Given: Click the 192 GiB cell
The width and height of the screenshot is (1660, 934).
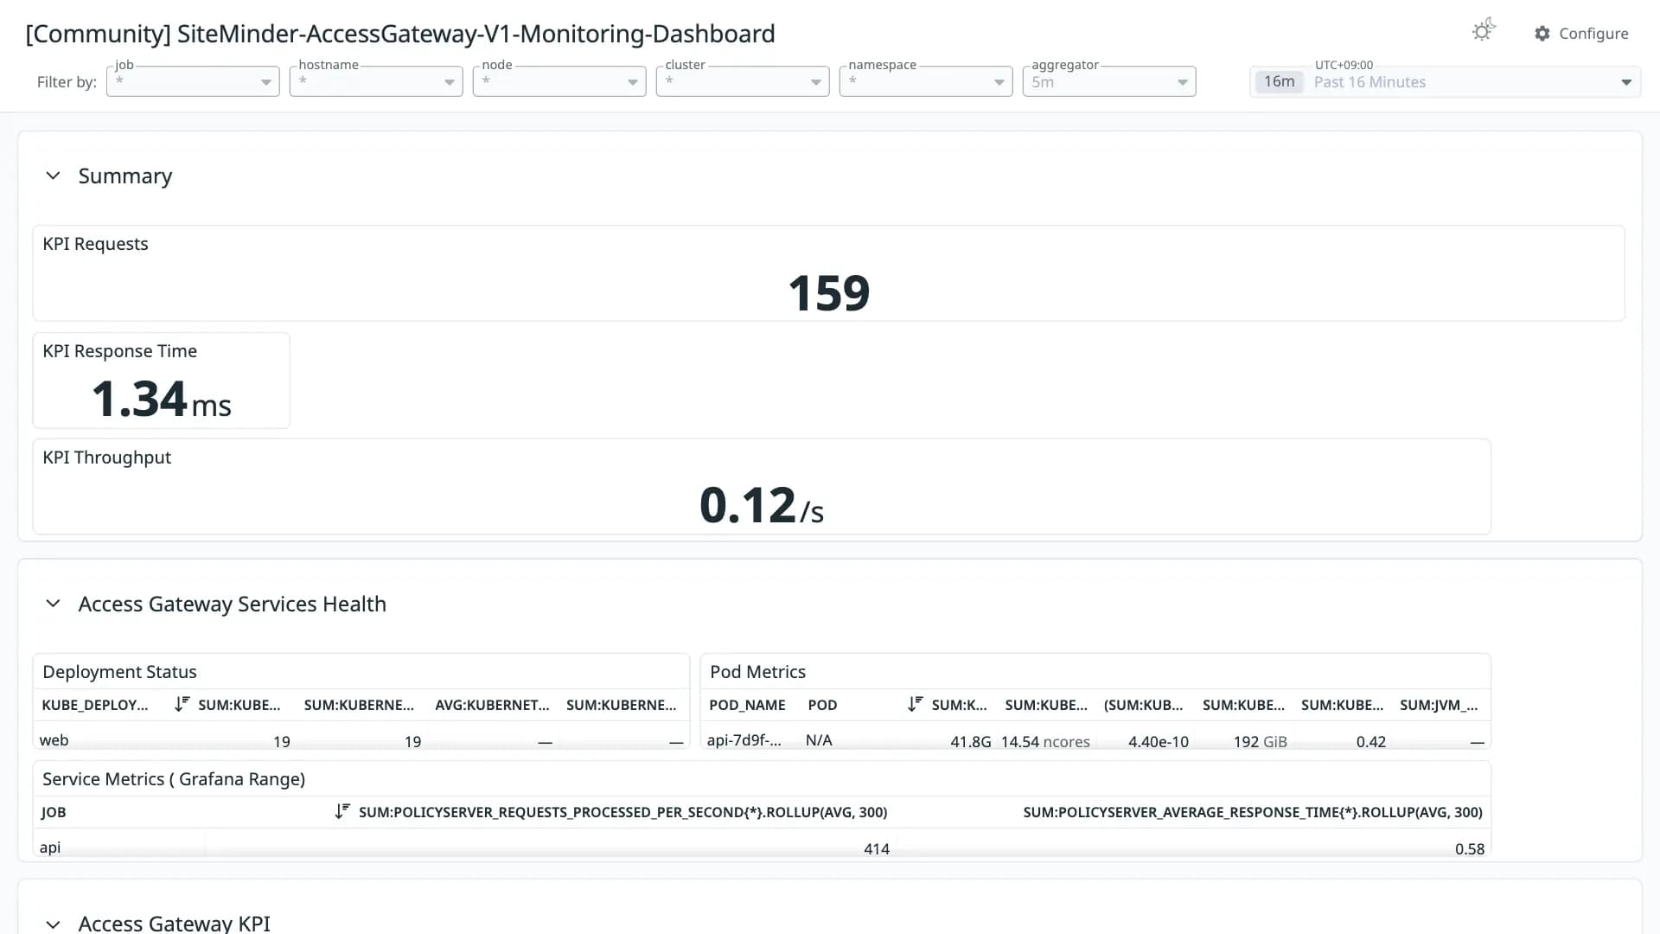Looking at the screenshot, I should (x=1260, y=742).
